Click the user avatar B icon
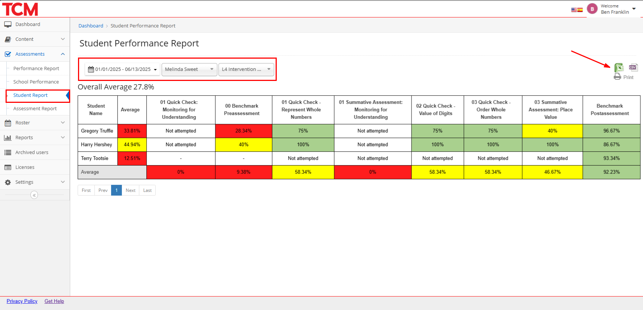This screenshot has width=643, height=310. click(592, 9)
